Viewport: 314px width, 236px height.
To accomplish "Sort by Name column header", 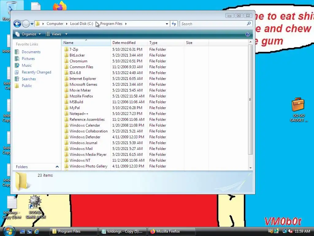I will tap(86, 42).
